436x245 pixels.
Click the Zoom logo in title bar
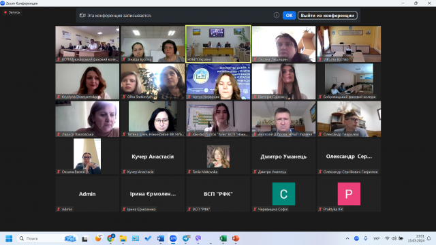[x=3, y=3]
